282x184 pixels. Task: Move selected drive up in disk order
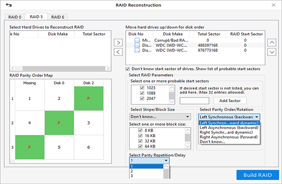[272, 42]
